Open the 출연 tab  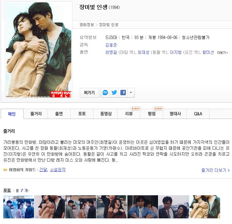(59, 114)
